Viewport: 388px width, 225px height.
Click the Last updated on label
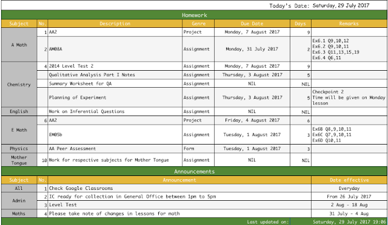(x=267, y=222)
